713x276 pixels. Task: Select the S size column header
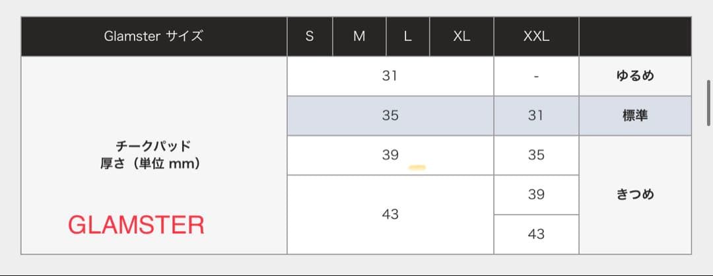click(x=310, y=37)
